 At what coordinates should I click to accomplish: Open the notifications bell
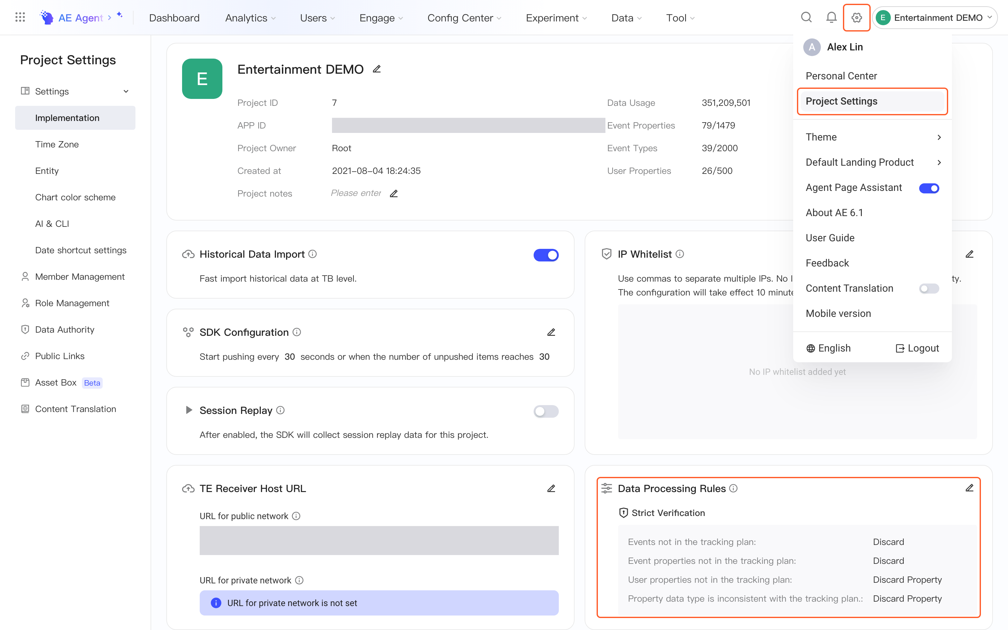pyautogui.click(x=831, y=18)
